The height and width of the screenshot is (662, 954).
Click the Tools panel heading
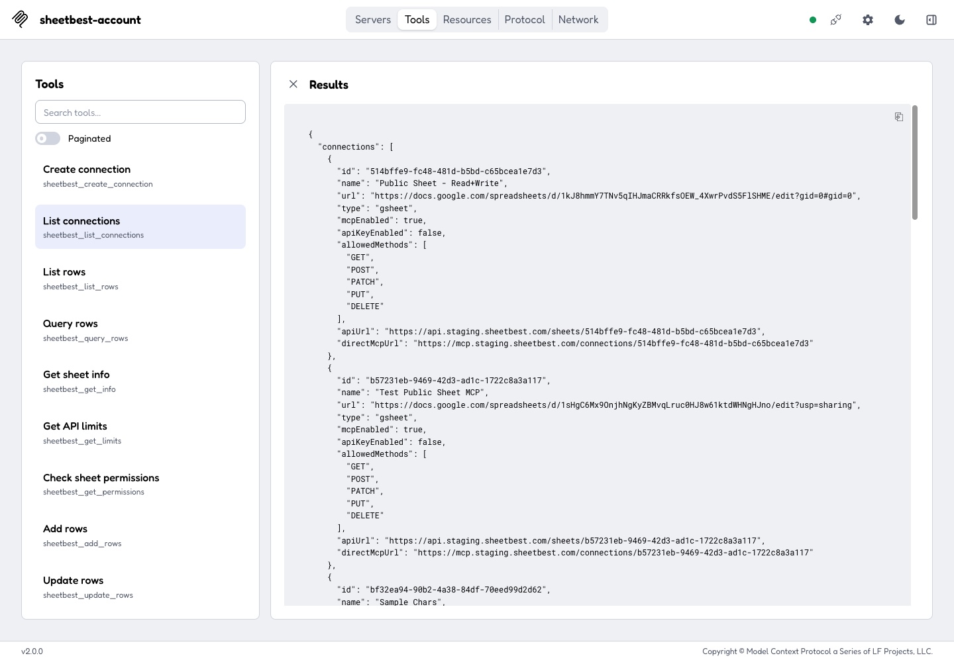click(x=50, y=84)
